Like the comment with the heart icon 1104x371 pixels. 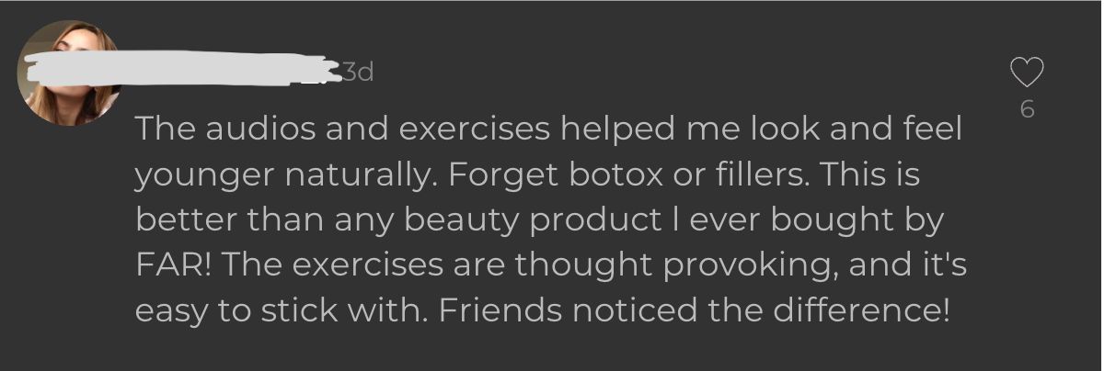point(1027,72)
